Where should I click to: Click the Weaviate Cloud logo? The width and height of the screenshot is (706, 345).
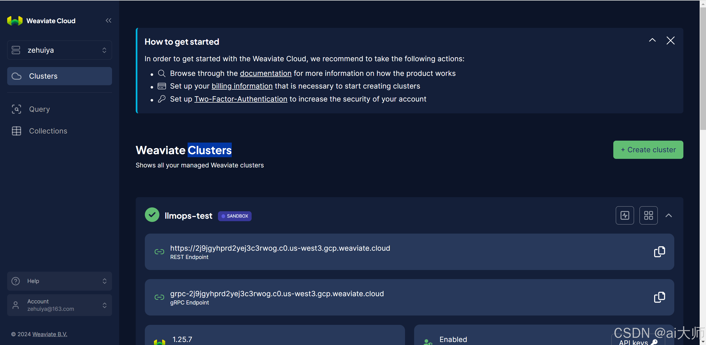[15, 21]
